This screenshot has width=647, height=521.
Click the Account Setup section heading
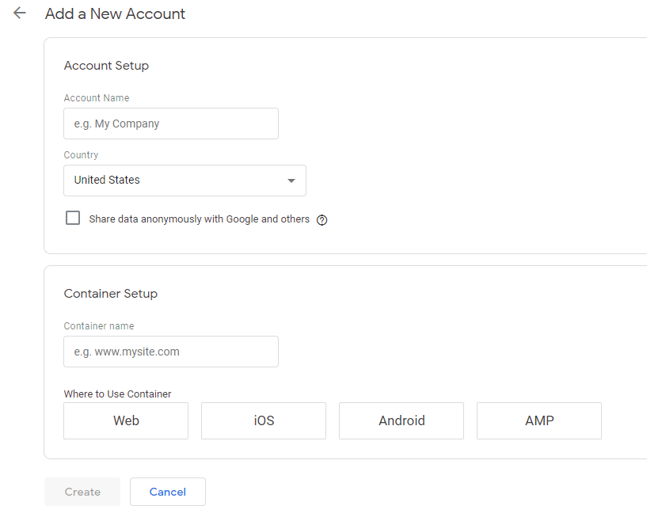(106, 66)
